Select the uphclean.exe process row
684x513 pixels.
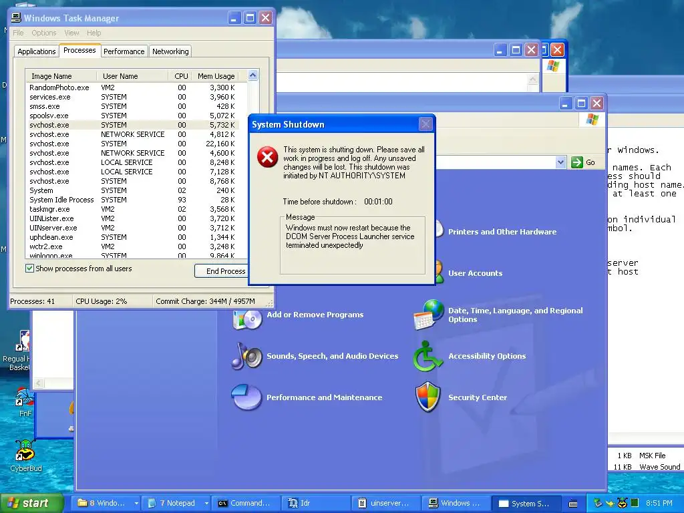(x=133, y=237)
